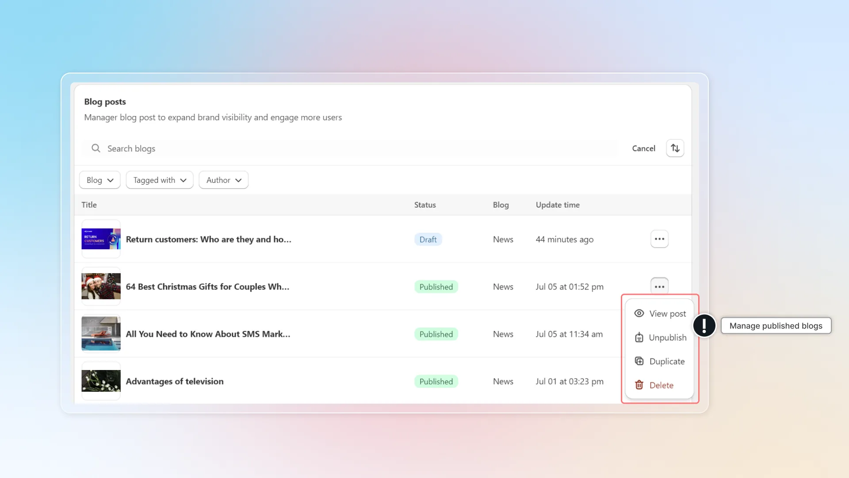Click the sort arrows button
The width and height of the screenshot is (849, 478).
[675, 148]
